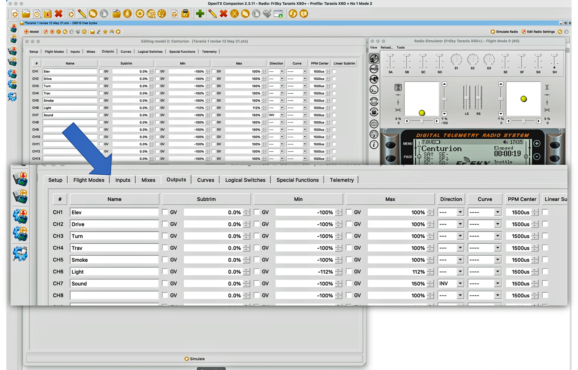578x370 pixels.
Task: Click Edit Radio Settings button
Action: 538,32
